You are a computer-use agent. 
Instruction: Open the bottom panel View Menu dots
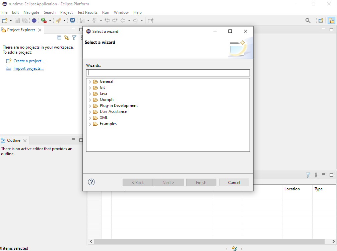(316, 175)
